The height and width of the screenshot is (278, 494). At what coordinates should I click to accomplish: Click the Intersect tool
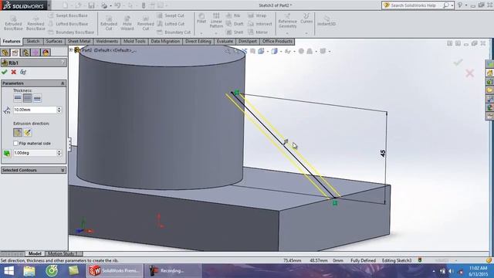pos(260,24)
